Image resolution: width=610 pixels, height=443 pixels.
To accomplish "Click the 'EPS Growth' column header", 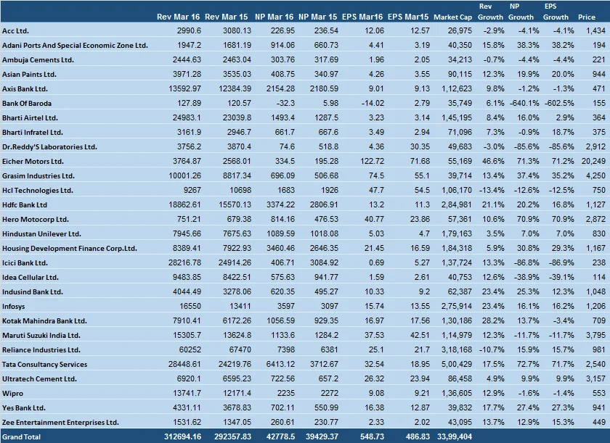I will point(556,12).
